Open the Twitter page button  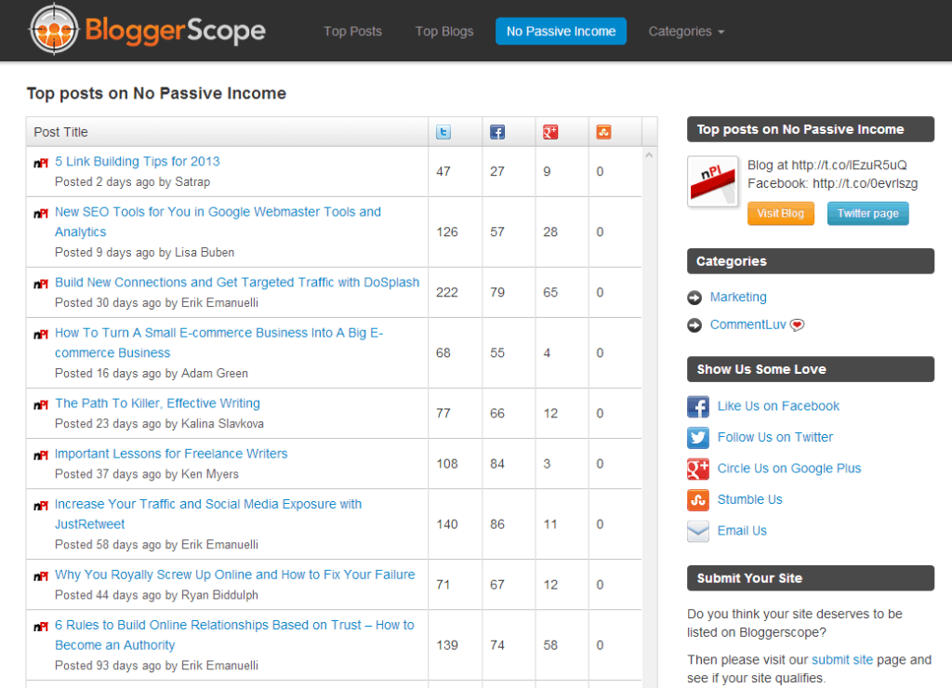point(868,213)
